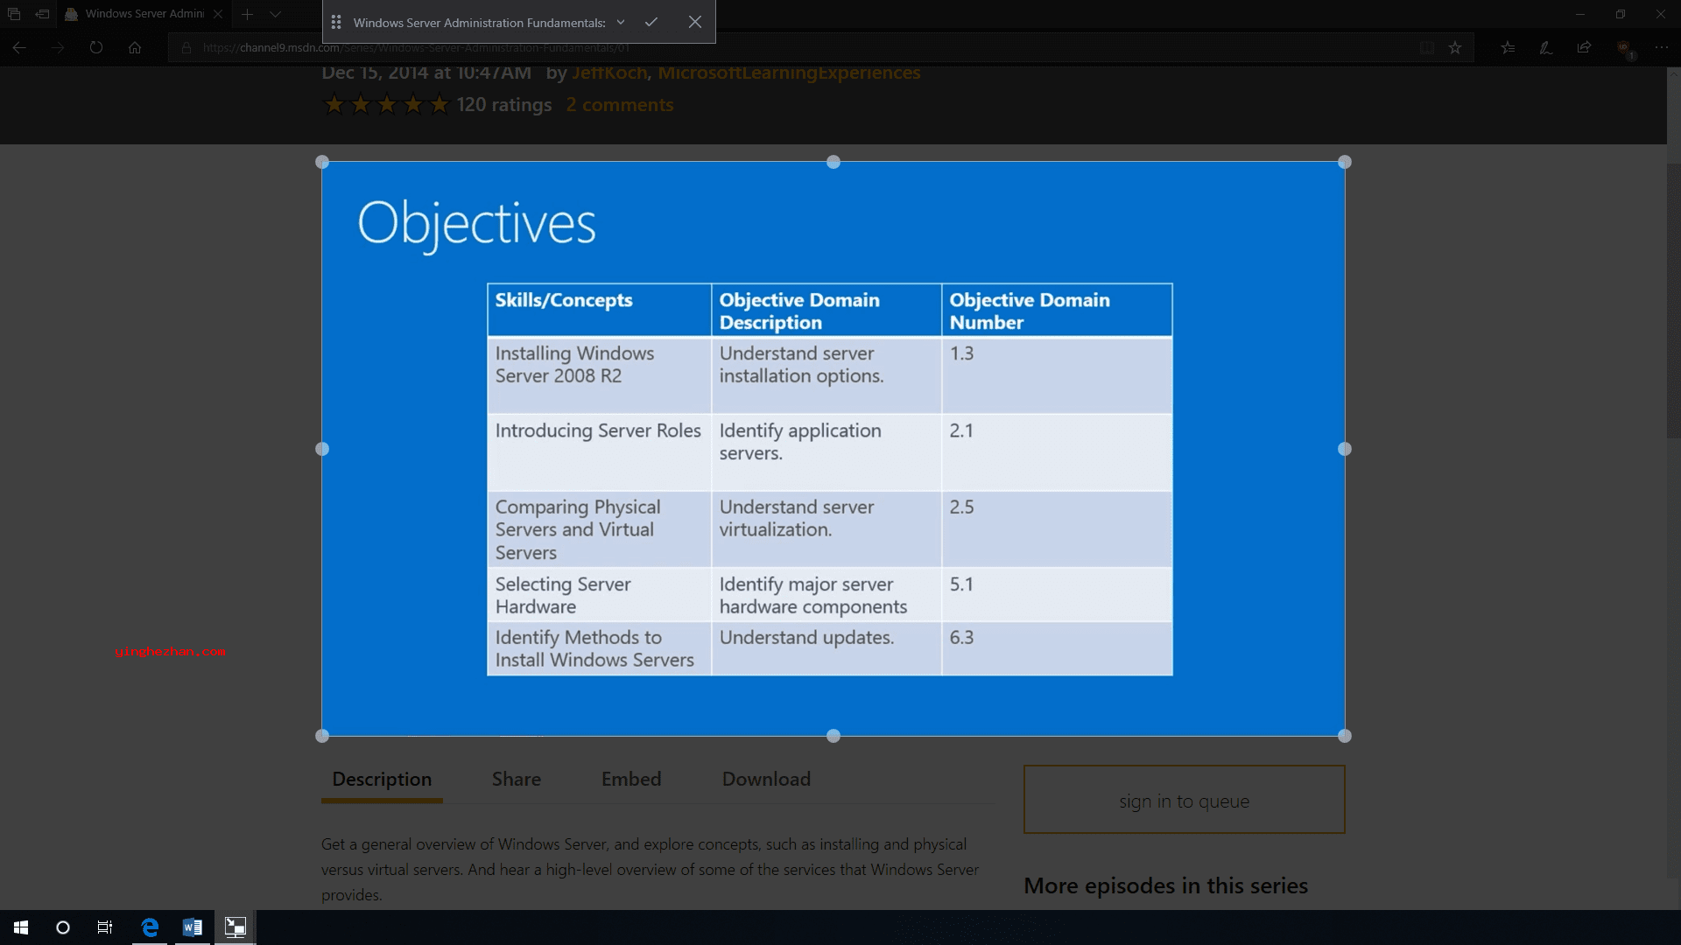Open the clip title dropdown chevron

621,22
